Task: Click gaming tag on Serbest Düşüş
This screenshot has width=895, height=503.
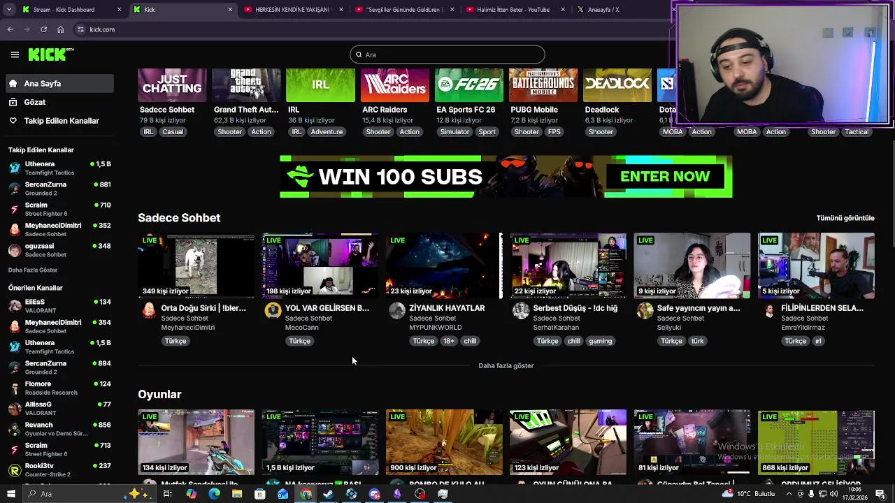Action: pos(600,341)
